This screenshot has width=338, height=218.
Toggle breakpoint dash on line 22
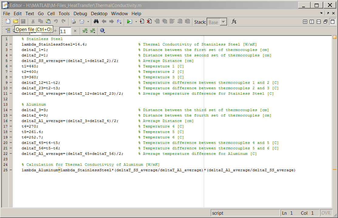tap(11, 154)
